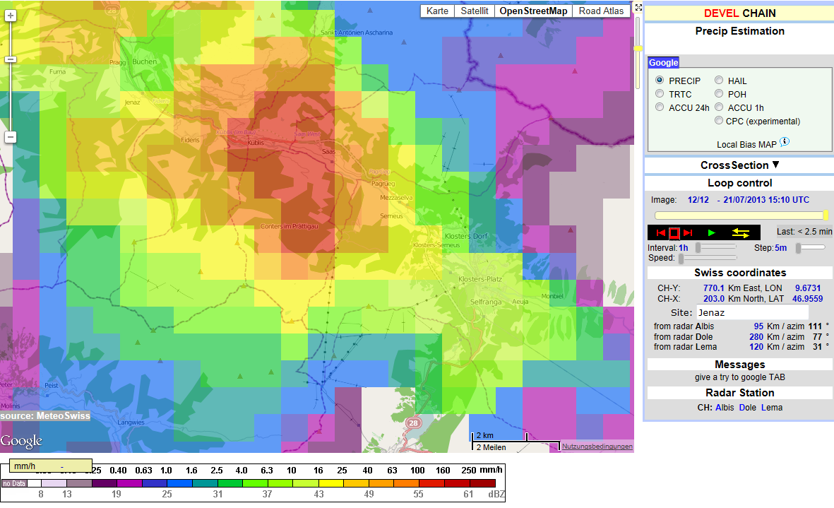Switch map to Satellit view

pyautogui.click(x=474, y=11)
